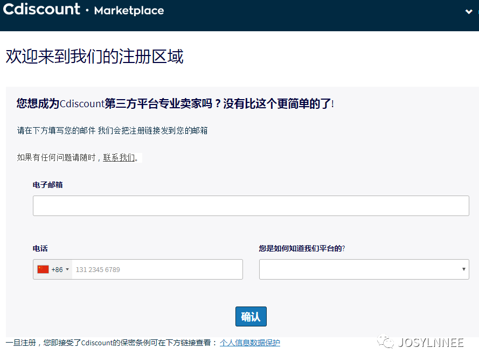
Task: Click the Marketplace wordmark in the top bar
Action: coord(129,11)
